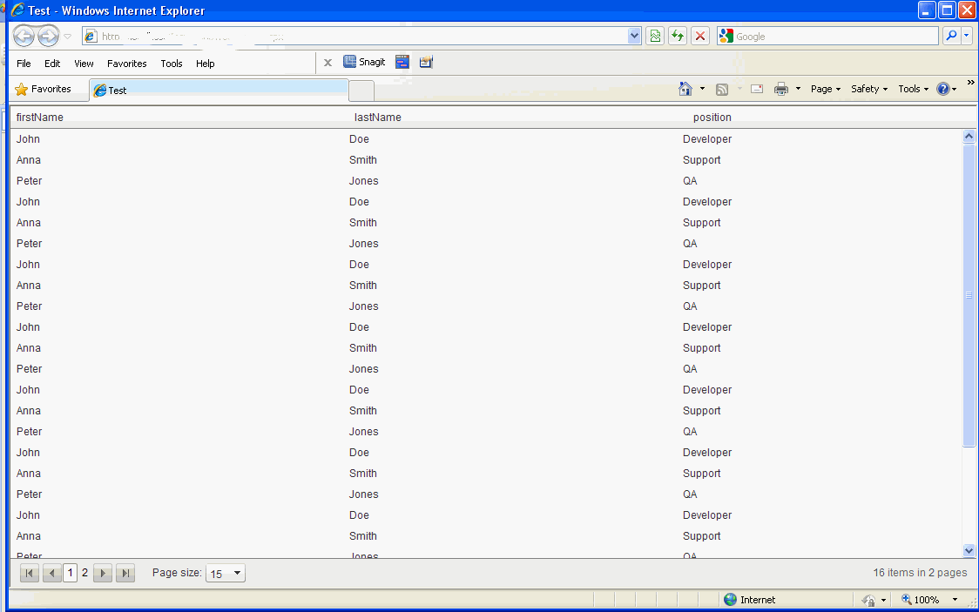The height and width of the screenshot is (612, 979).
Task: Toggle Compatibility View icon
Action: [x=655, y=37]
